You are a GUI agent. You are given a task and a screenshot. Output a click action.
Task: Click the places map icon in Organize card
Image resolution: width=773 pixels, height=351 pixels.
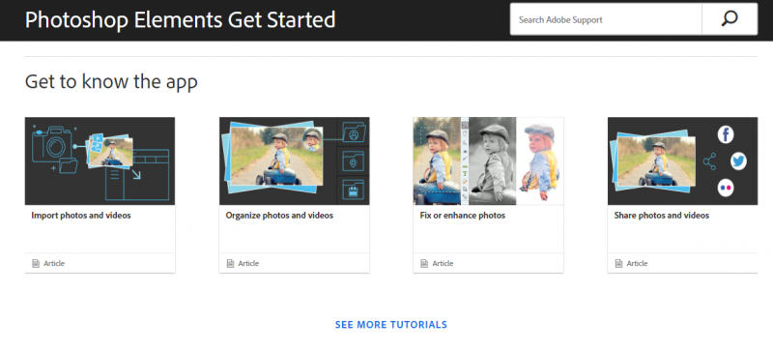coord(353,161)
